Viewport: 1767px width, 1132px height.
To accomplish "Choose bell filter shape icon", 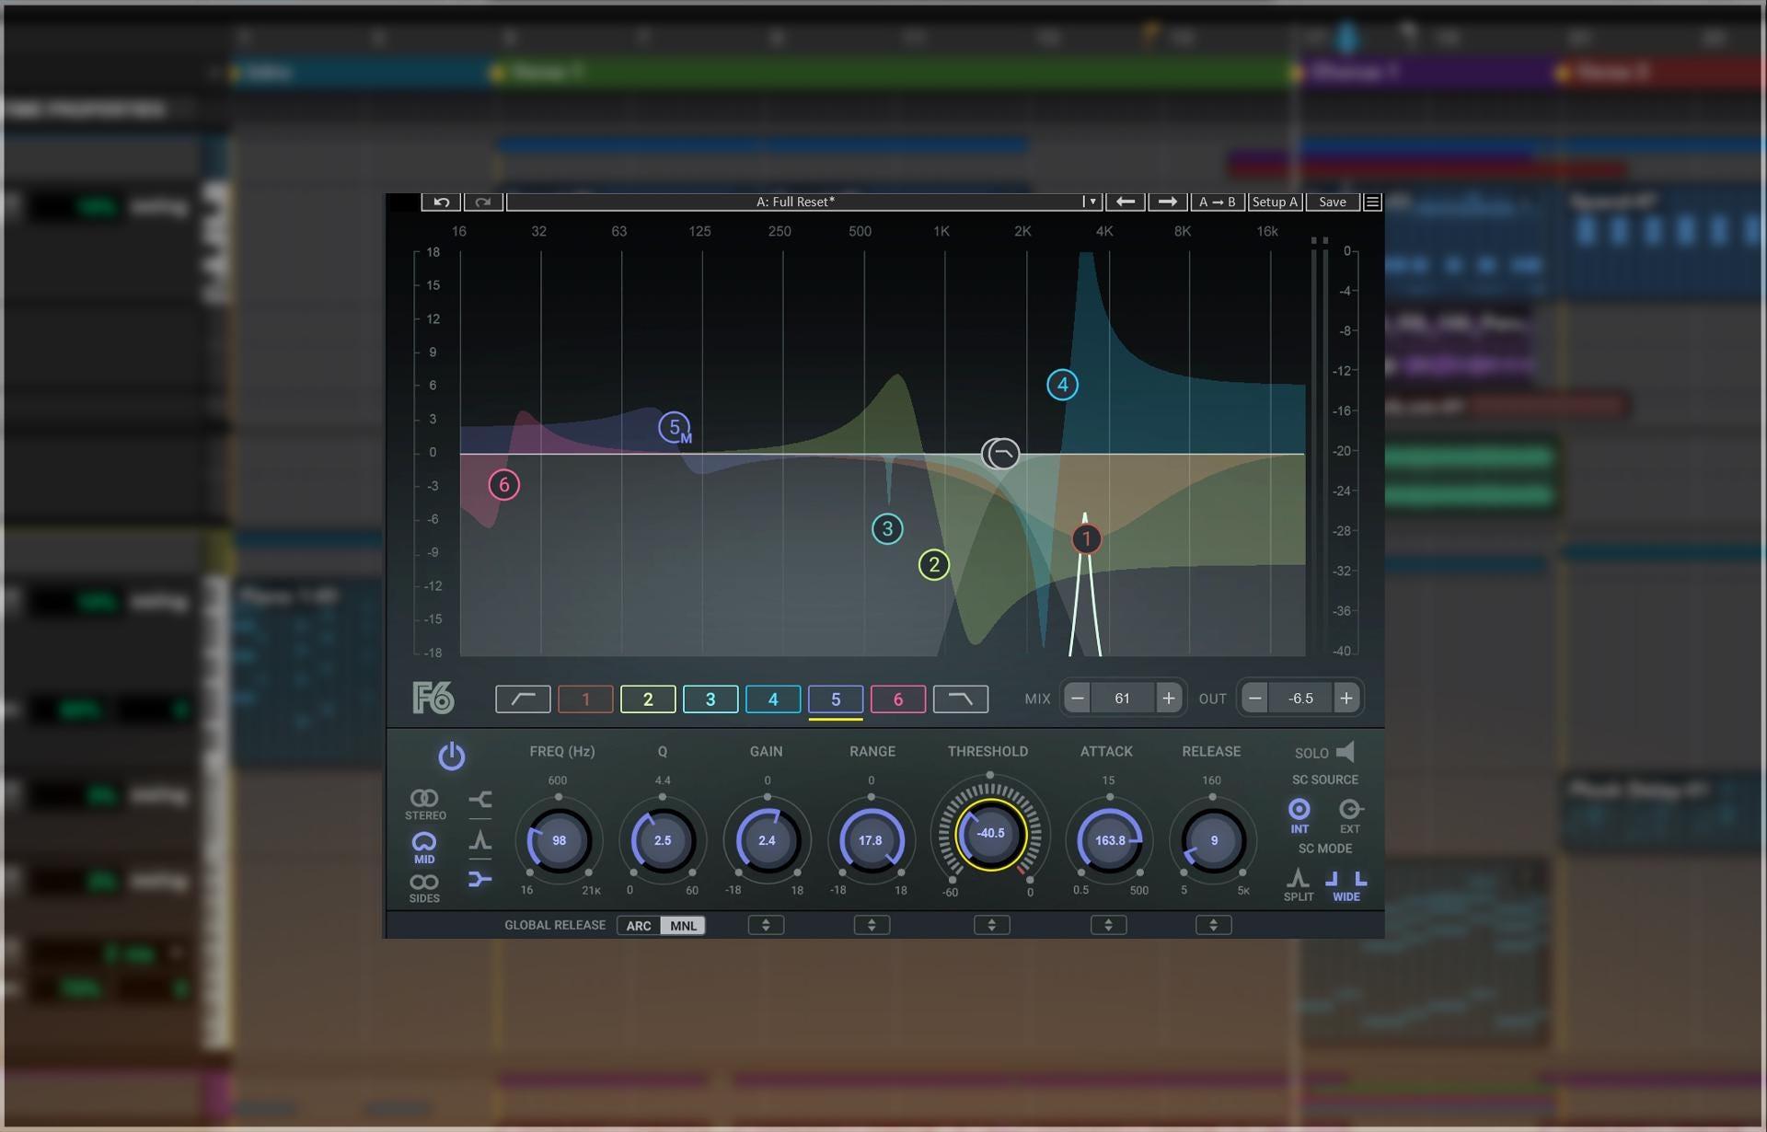I will pyautogui.click(x=479, y=839).
